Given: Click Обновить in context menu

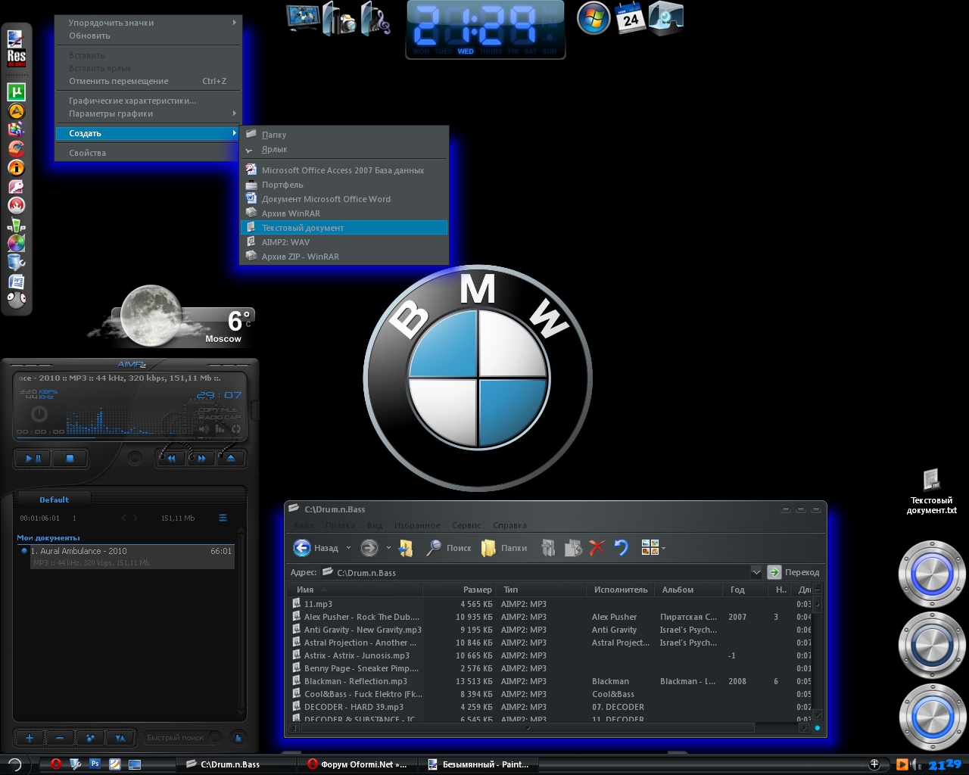Looking at the screenshot, I should click(x=148, y=36).
